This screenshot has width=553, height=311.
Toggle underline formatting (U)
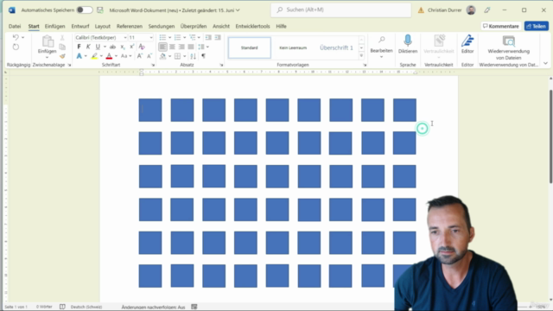pos(98,47)
